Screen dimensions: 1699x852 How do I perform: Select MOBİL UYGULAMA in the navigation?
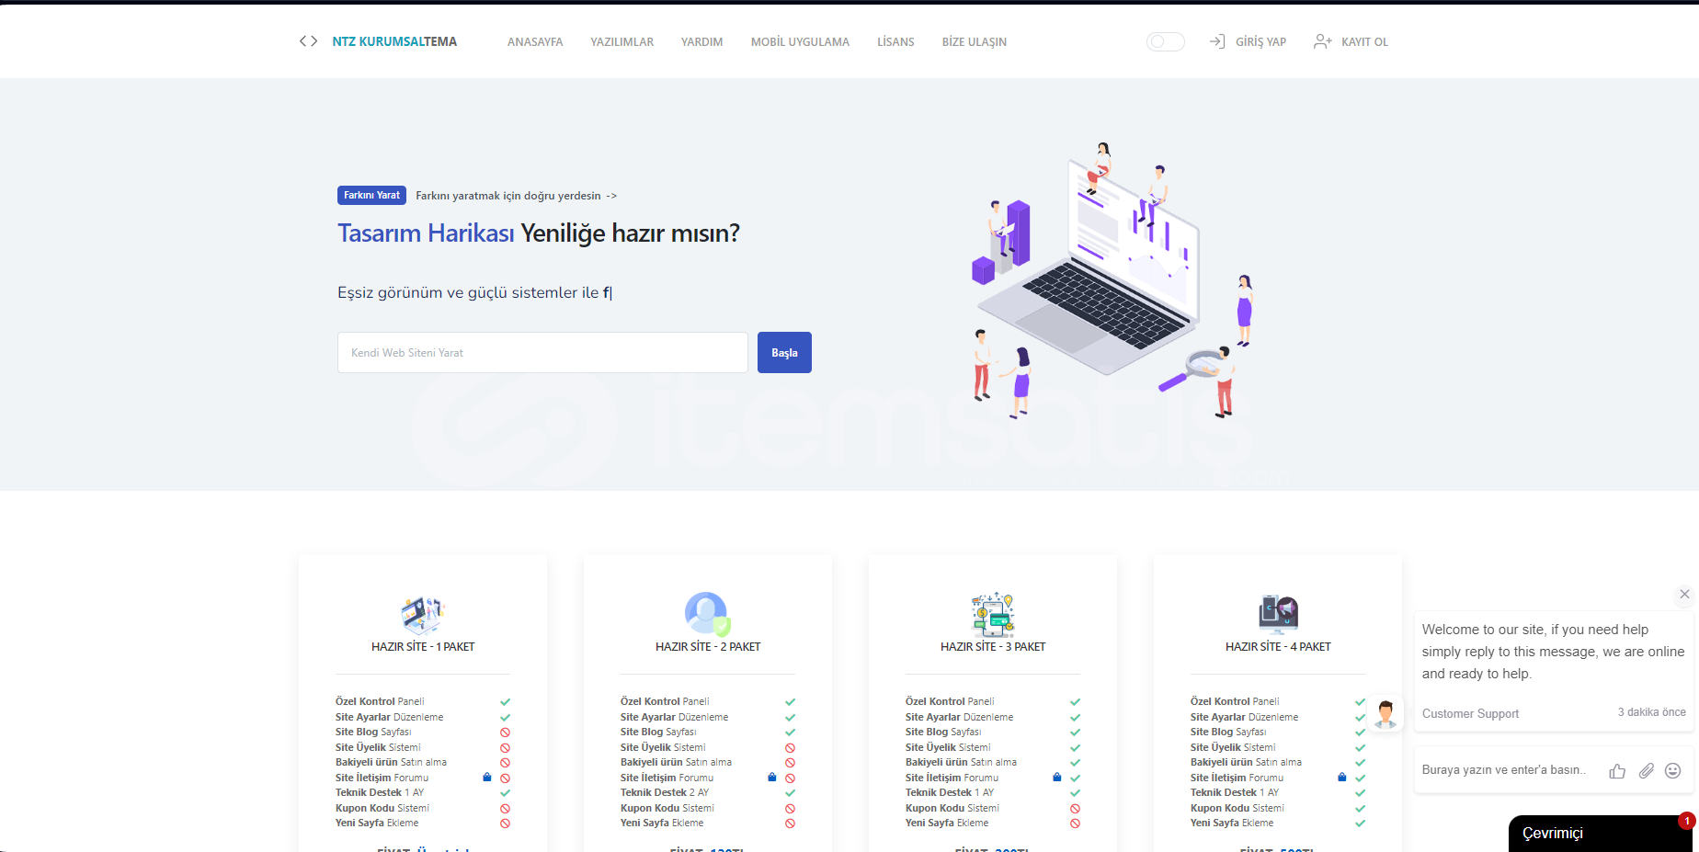point(800,42)
